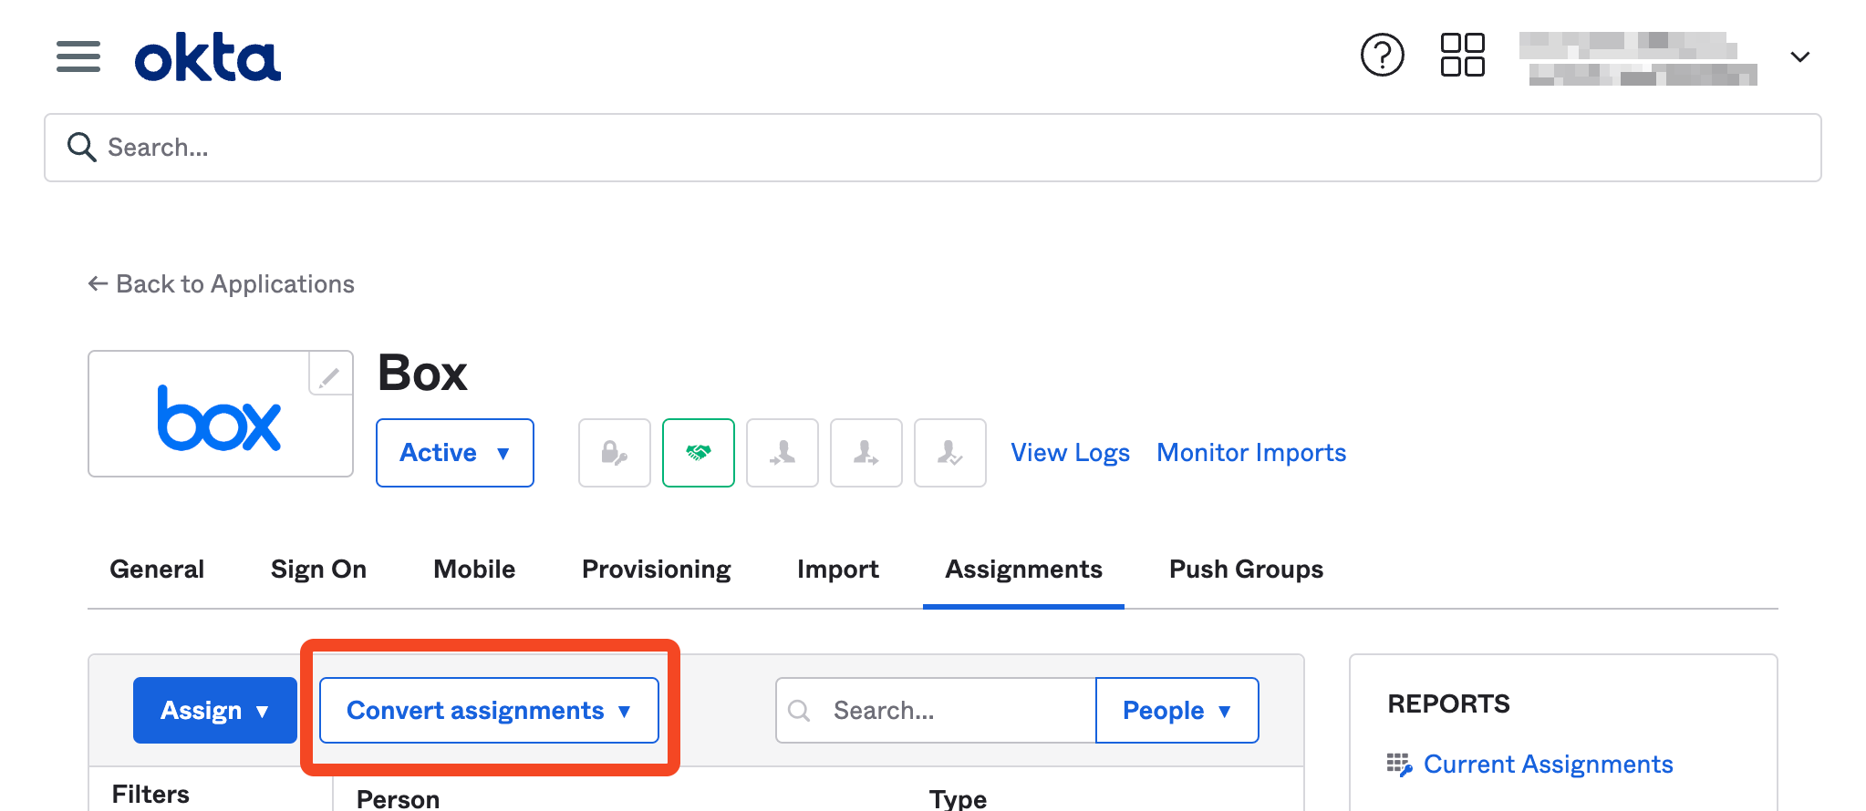This screenshot has width=1866, height=811.
Task: Click the Current Assignments report icon
Action: point(1399,764)
